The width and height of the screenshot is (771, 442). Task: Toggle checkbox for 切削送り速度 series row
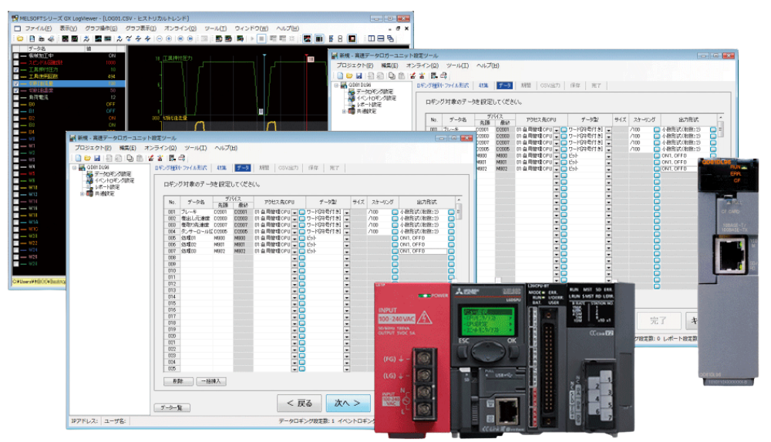tap(17, 90)
